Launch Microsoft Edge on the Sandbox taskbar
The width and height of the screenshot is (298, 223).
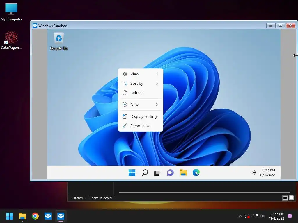pos(196,172)
